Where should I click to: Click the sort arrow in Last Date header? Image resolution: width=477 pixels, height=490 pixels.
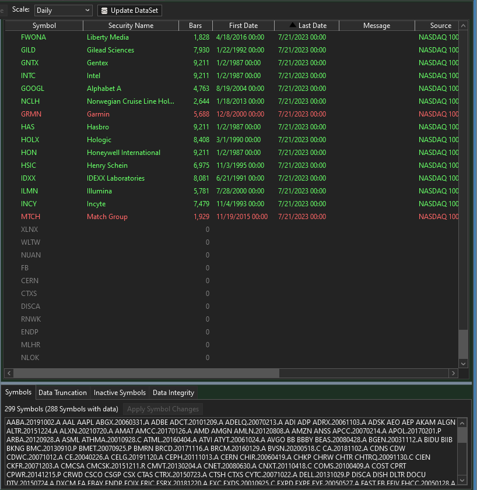click(x=293, y=26)
